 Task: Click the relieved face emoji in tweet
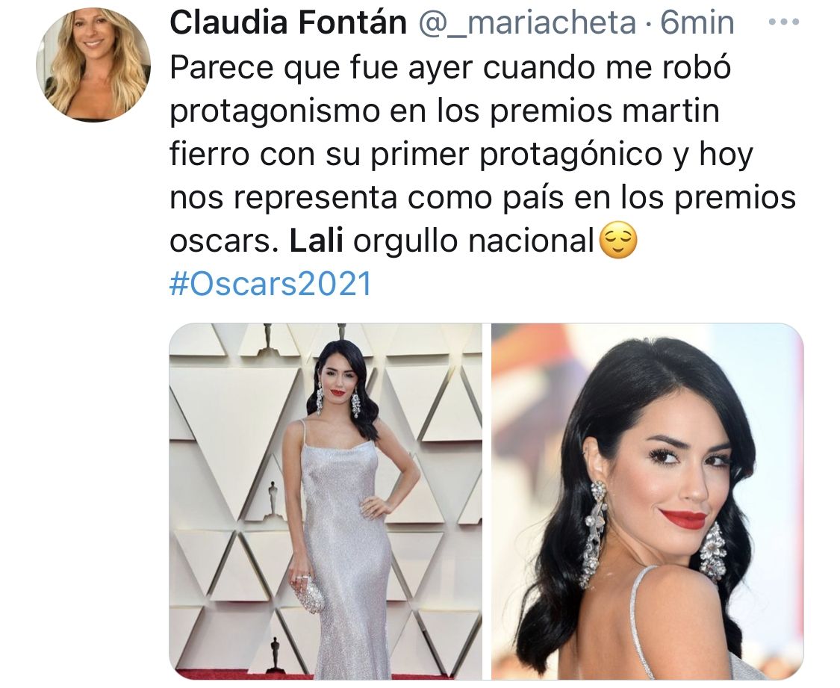pyautogui.click(x=617, y=241)
